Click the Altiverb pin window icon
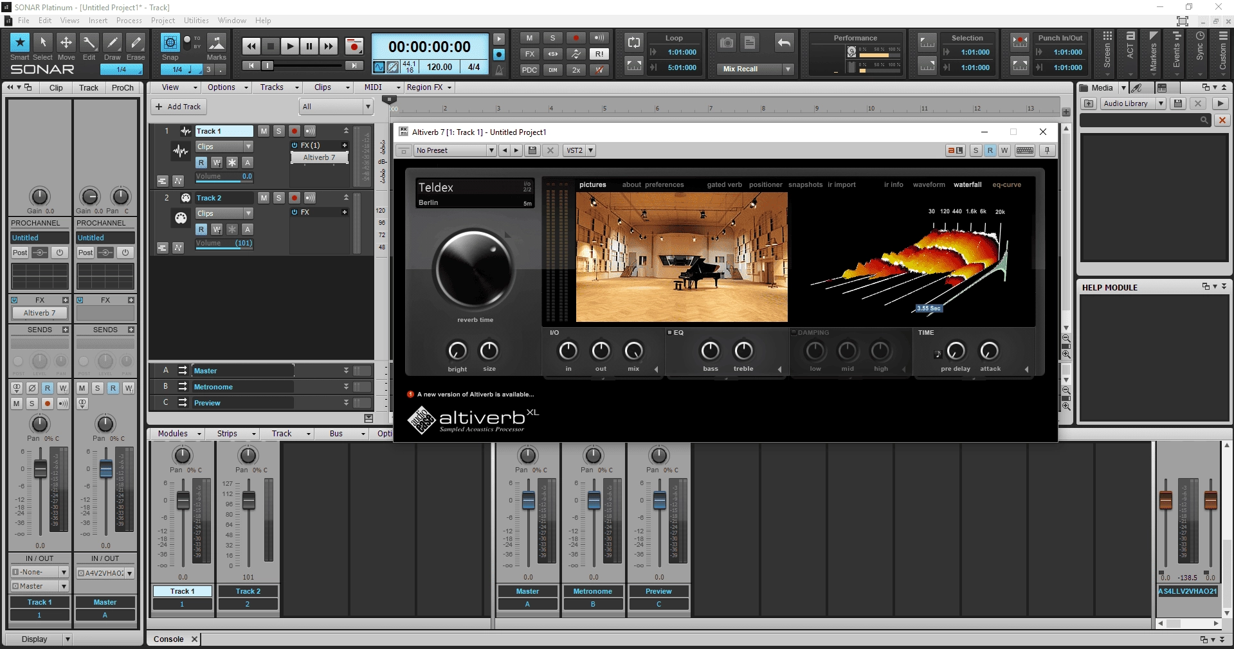 1048,150
